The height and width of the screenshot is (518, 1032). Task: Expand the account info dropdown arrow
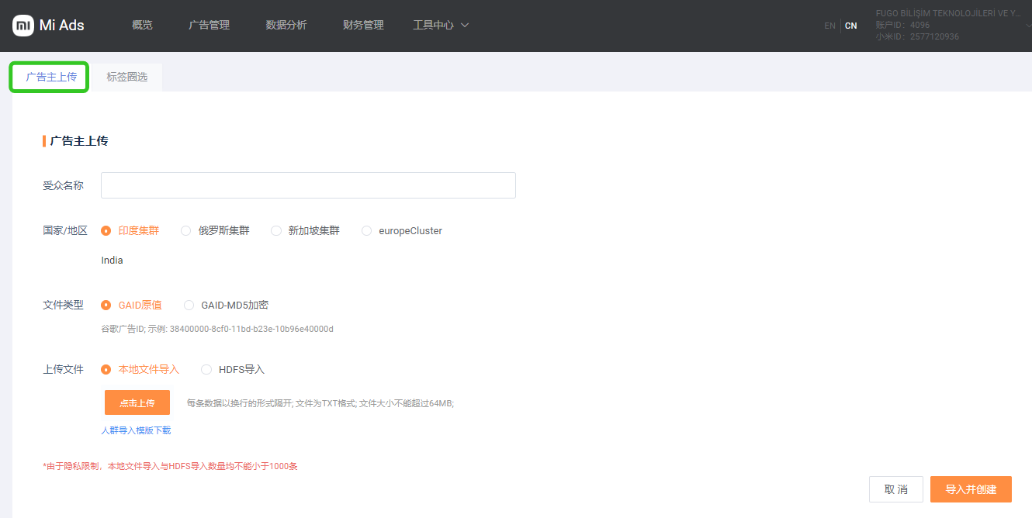[x=1028, y=26]
